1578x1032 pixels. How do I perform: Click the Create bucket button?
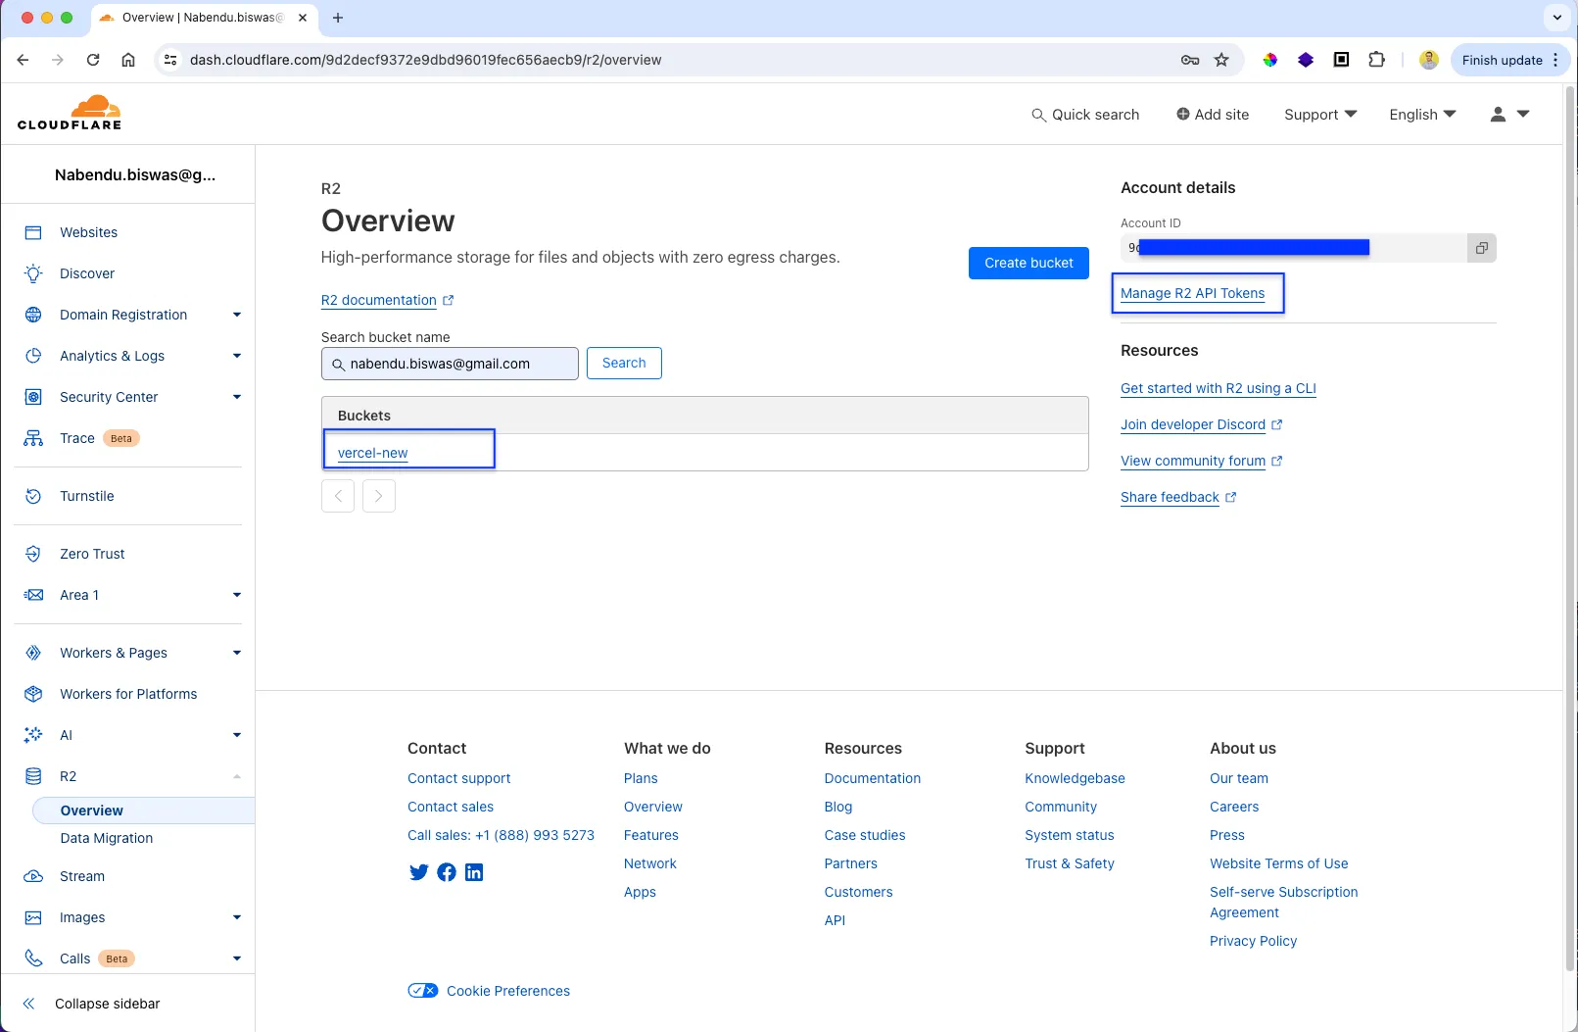(1028, 263)
